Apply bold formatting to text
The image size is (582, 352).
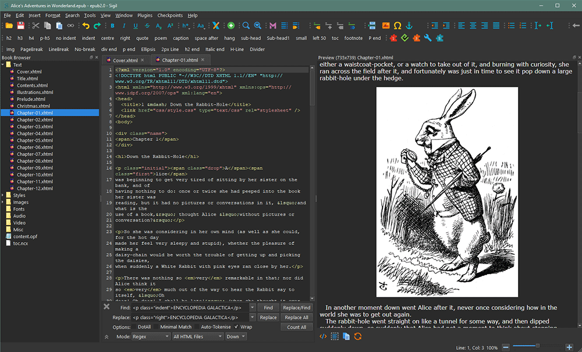click(x=112, y=26)
